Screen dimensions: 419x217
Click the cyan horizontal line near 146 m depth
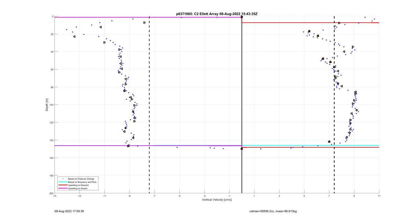(310, 145)
